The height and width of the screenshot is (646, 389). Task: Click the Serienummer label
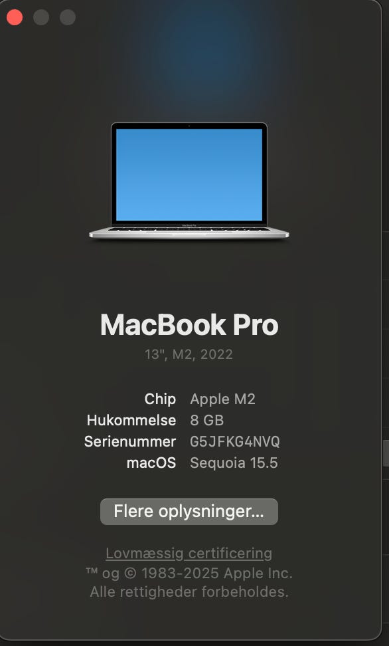click(130, 442)
